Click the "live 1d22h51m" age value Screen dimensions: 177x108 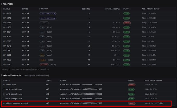pos(149,18)
